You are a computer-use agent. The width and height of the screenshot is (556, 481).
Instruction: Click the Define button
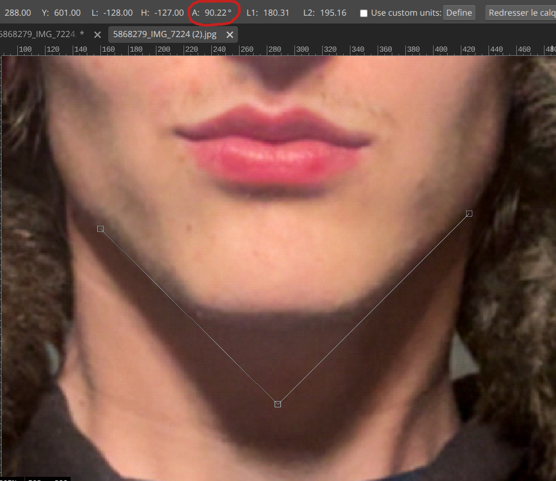coord(459,13)
